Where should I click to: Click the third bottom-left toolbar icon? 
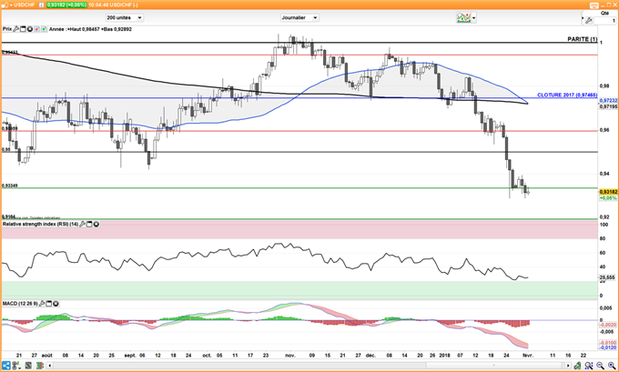pos(28,366)
